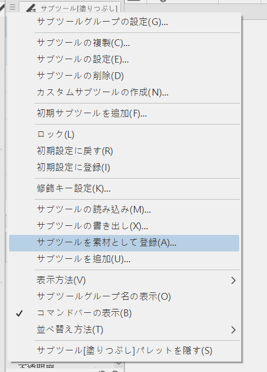The height and width of the screenshot is (372, 267).
Task: Choose 初期サブツールを追加(F)...
Action: [124, 113]
